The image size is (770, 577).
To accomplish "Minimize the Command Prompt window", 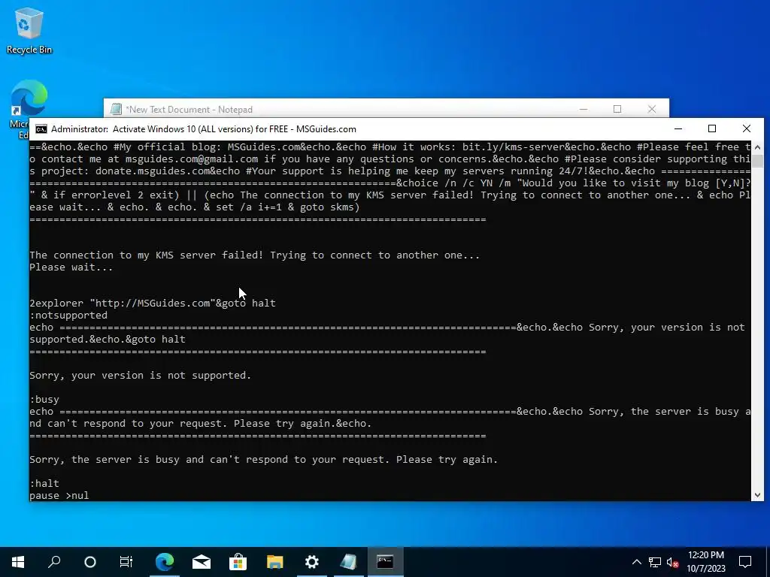I will (678, 128).
